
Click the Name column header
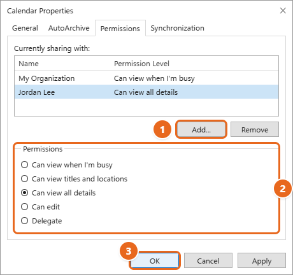(x=29, y=64)
